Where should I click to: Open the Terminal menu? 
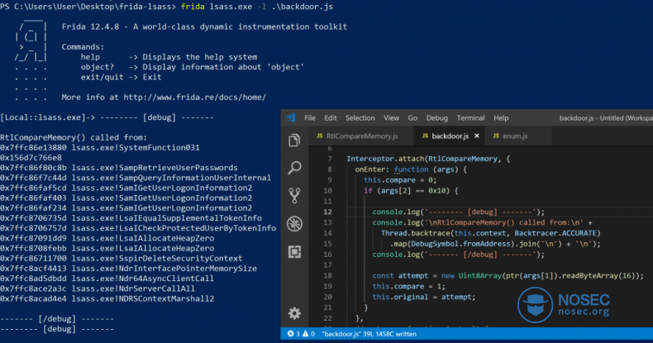(x=470, y=118)
